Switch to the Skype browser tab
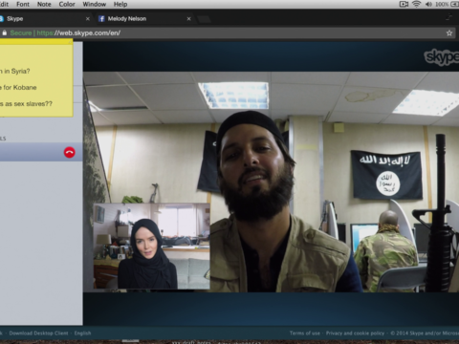Screen dimensions: 459x344 [x=45, y=19]
